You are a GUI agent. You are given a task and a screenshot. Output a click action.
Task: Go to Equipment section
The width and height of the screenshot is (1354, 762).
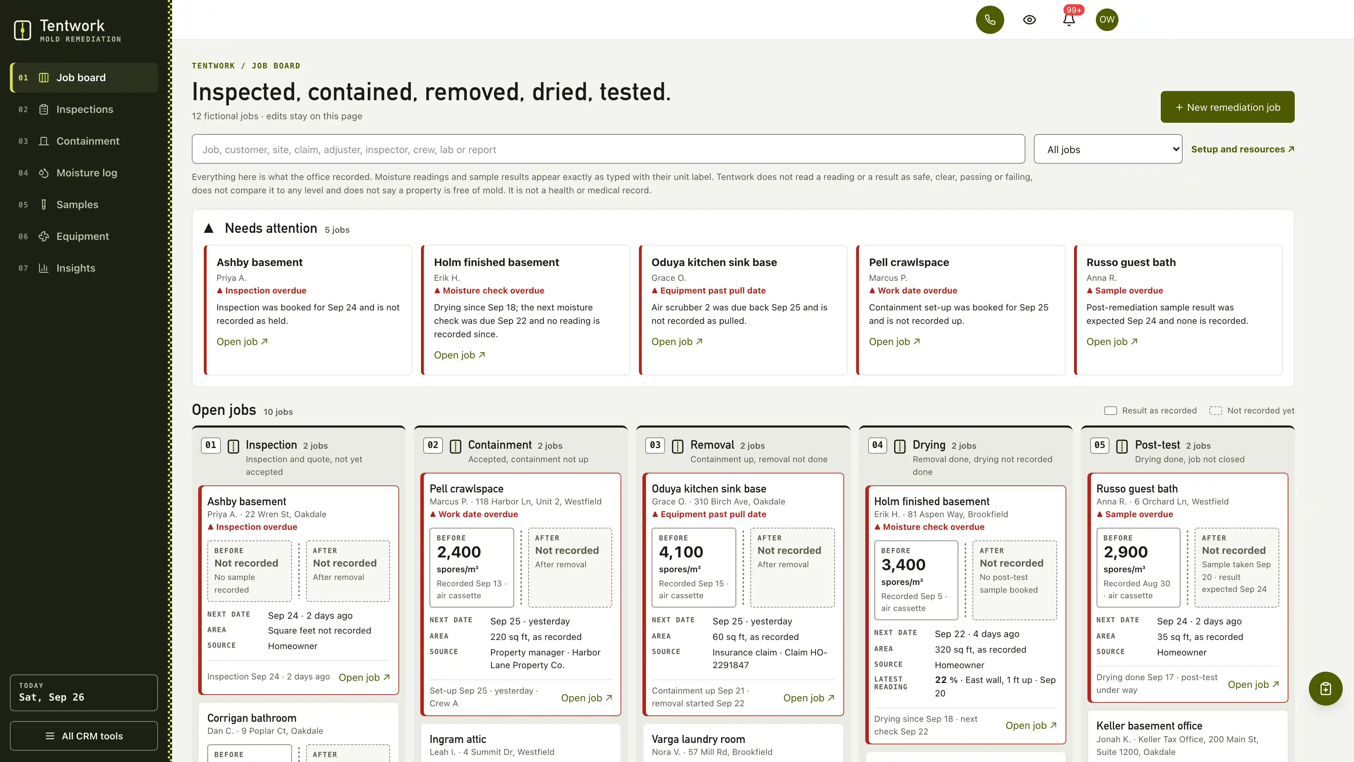(84, 236)
